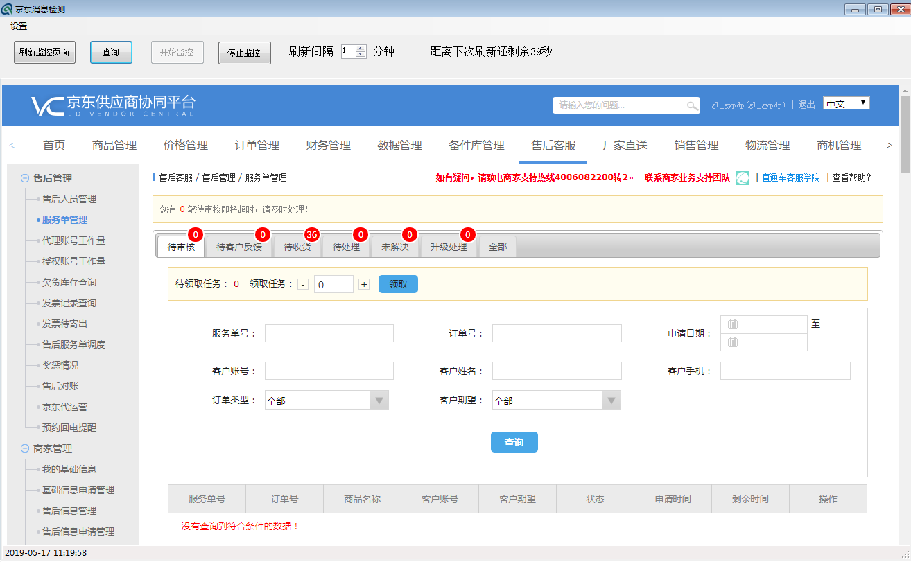Switch to the 待收货 tab

pos(297,247)
